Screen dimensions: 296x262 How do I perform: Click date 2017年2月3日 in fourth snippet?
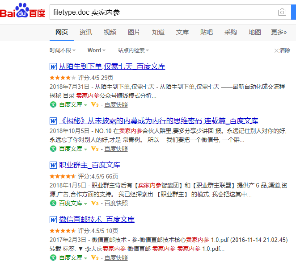tap(68, 240)
